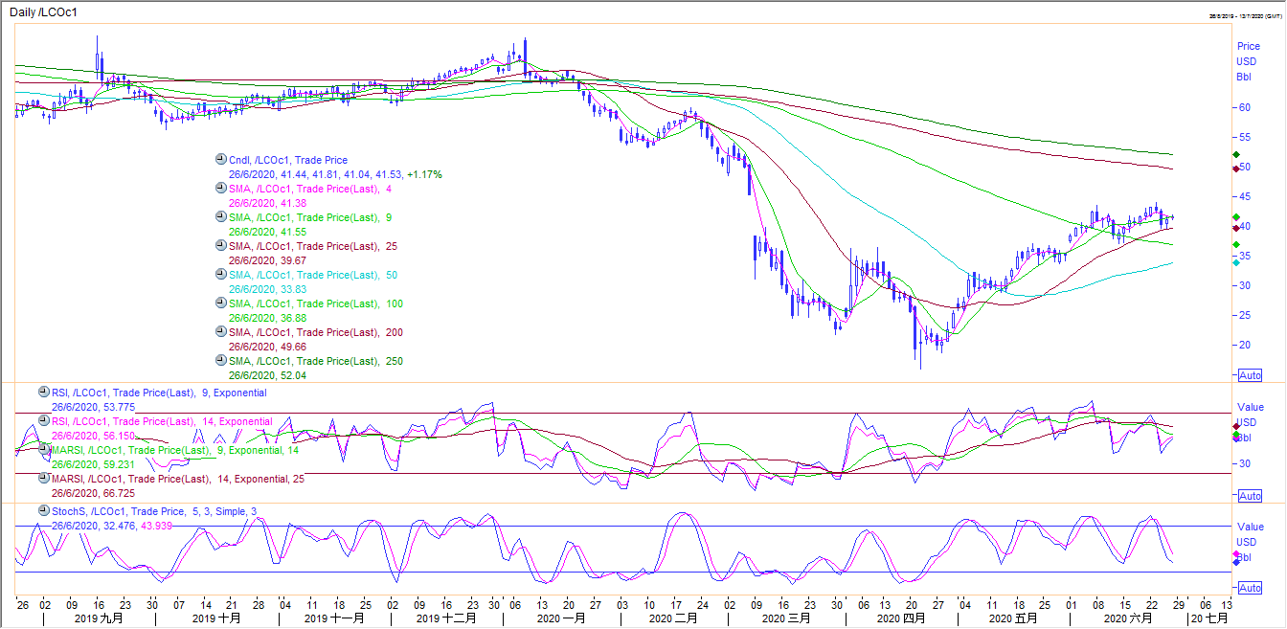1287x629 pixels.
Task: Select the green SMA 250 marker near 52 on price axis
Action: [1236, 155]
